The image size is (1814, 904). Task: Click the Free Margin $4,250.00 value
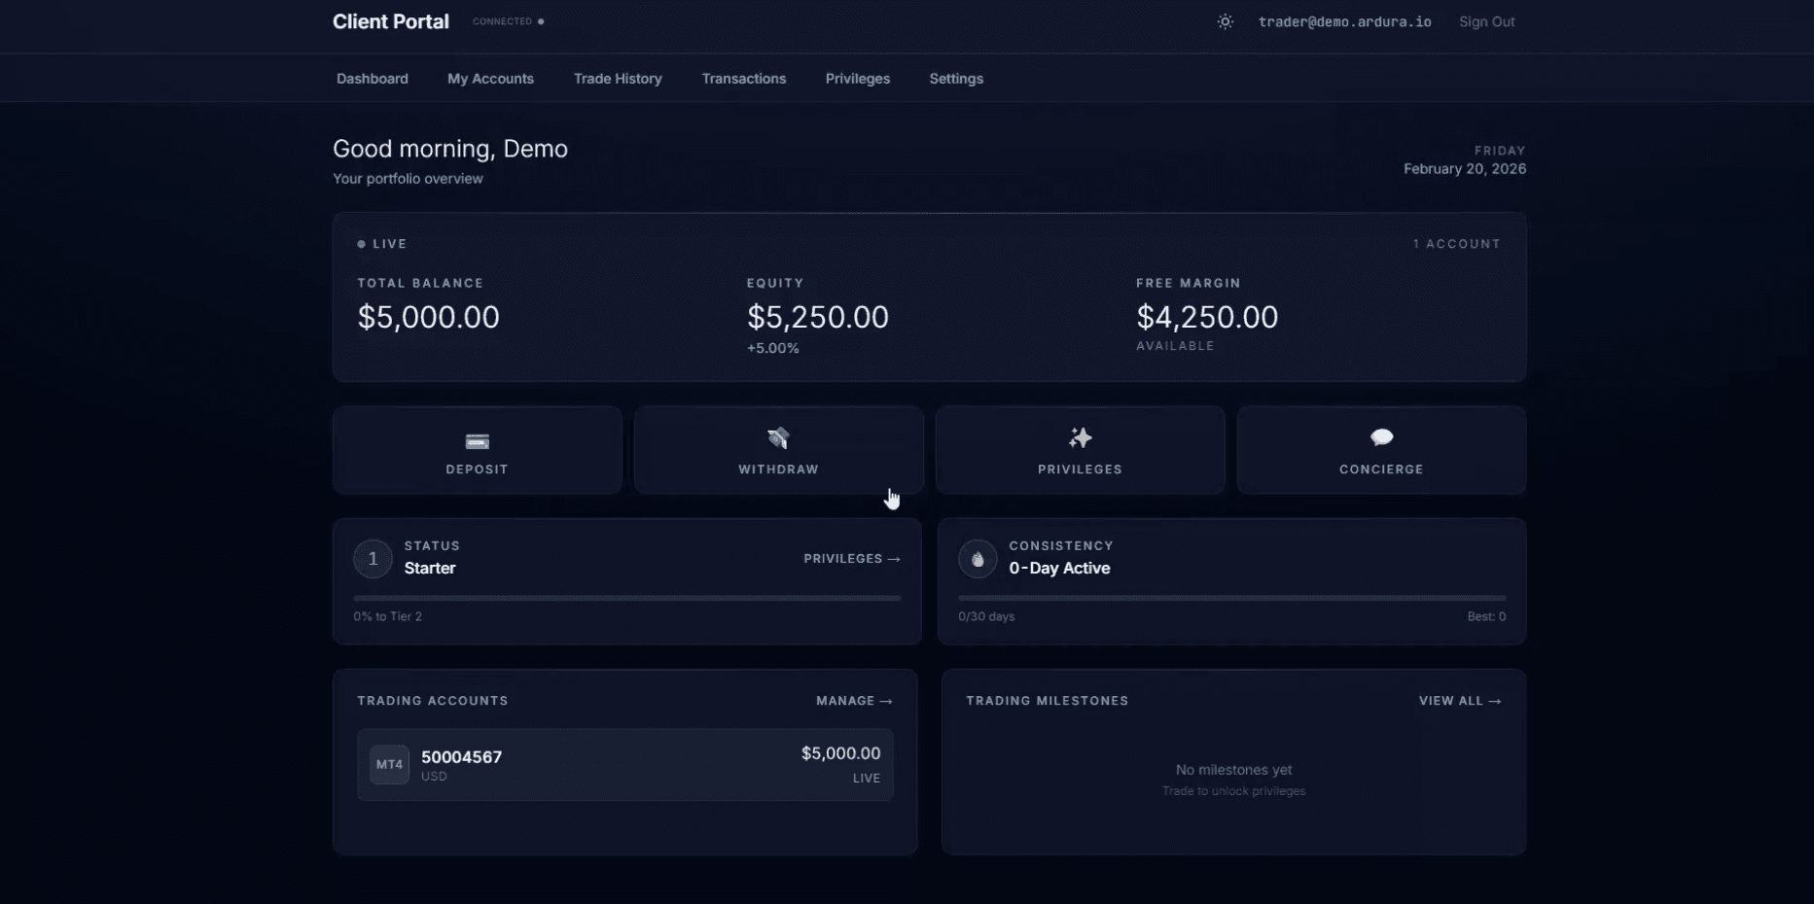click(x=1207, y=317)
